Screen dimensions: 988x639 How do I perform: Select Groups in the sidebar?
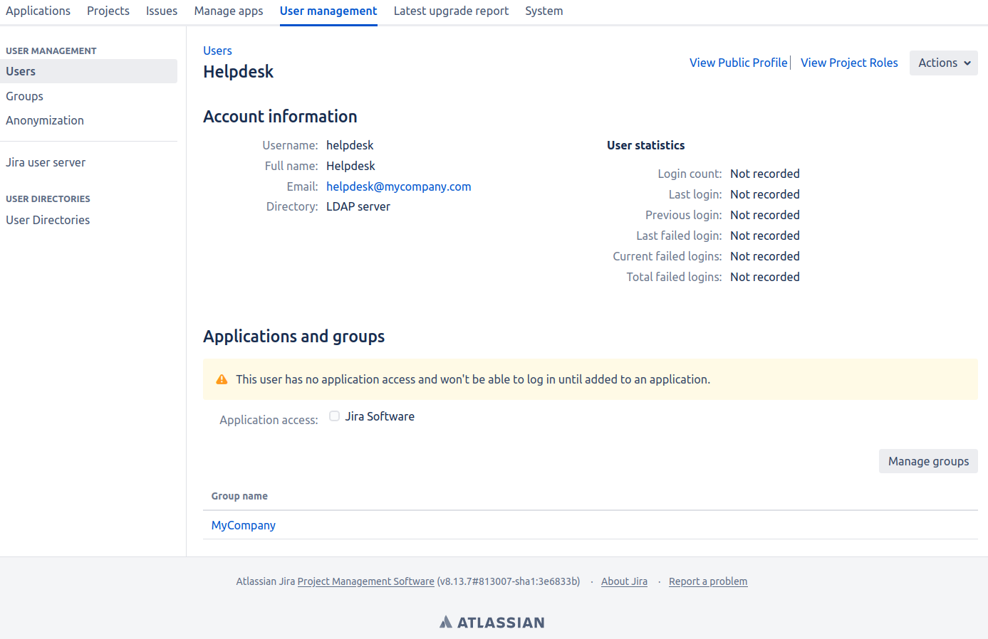pyautogui.click(x=25, y=96)
